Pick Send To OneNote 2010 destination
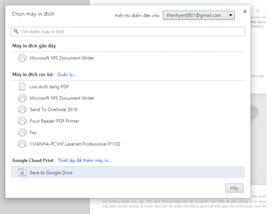 coord(53,110)
